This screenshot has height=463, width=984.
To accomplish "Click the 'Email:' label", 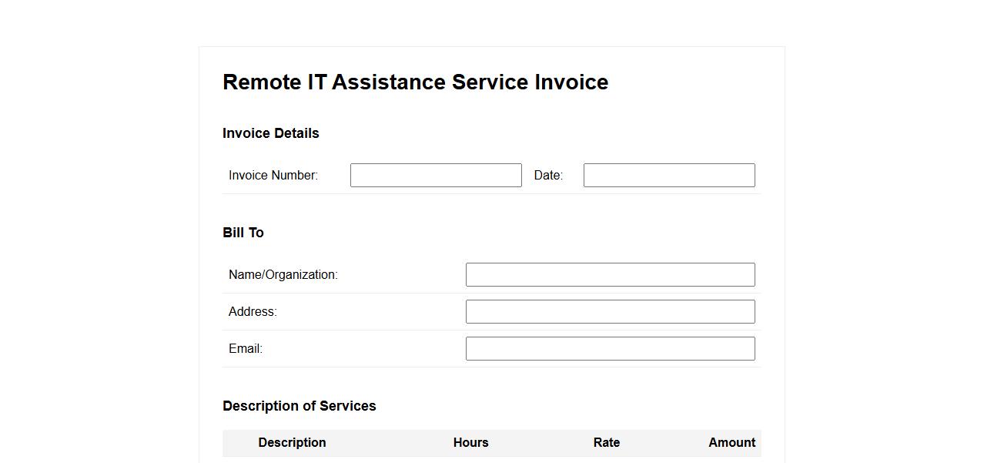I will (x=246, y=348).
